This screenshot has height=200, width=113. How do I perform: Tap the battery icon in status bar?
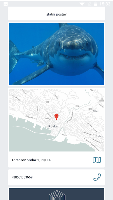(x=96, y=4)
